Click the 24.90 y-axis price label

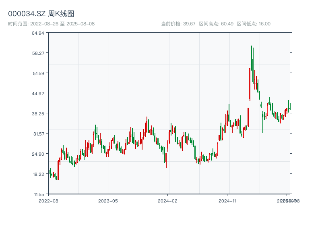point(38,154)
